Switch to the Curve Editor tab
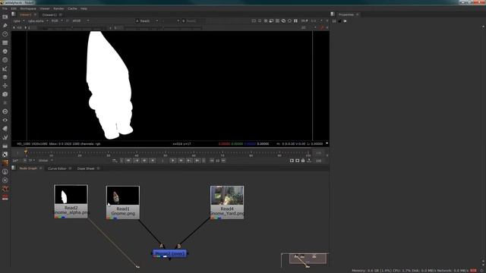Screen dimensions: 486x273 [x=57, y=168]
